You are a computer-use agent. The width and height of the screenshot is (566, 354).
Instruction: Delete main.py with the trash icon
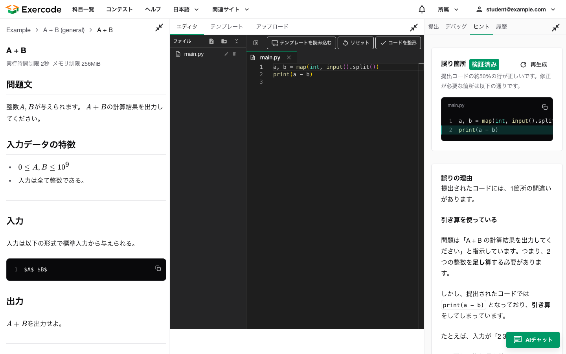(x=234, y=54)
